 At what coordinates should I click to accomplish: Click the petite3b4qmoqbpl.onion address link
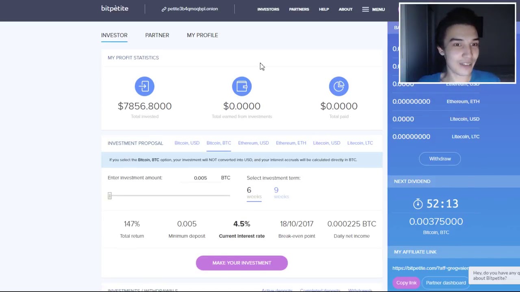[193, 9]
